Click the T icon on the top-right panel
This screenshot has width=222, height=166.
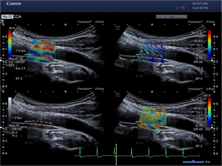coord(117,28)
